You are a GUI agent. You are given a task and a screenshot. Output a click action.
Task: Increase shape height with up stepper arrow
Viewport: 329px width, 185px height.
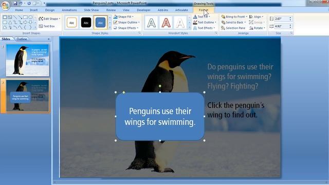tap(290, 17)
